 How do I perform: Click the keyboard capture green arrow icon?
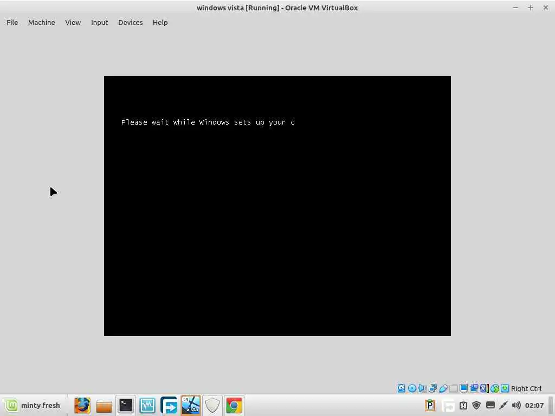coord(505,388)
